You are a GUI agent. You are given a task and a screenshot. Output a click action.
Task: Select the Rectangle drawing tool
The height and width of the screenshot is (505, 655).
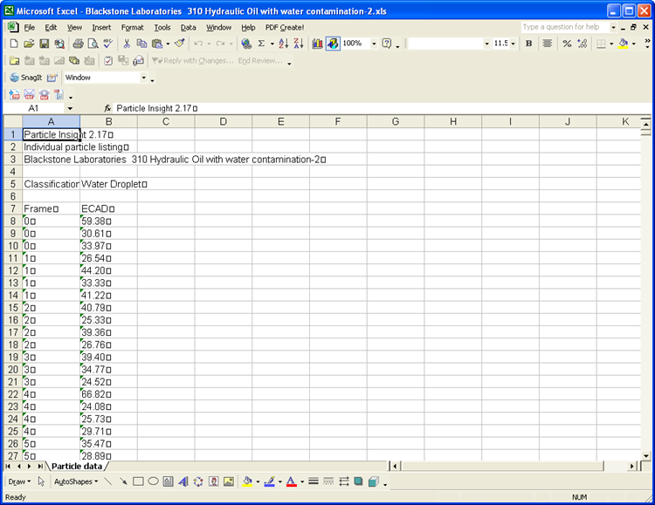point(138,481)
